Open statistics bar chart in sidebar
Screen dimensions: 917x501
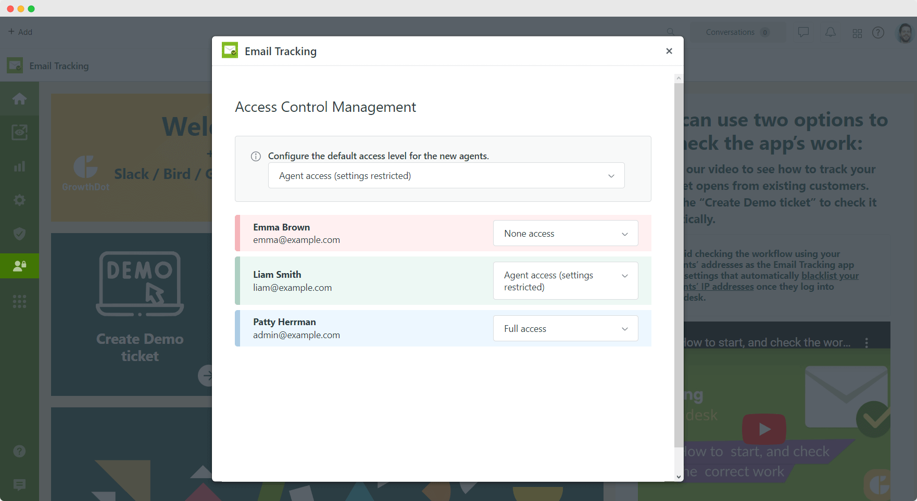pos(19,166)
